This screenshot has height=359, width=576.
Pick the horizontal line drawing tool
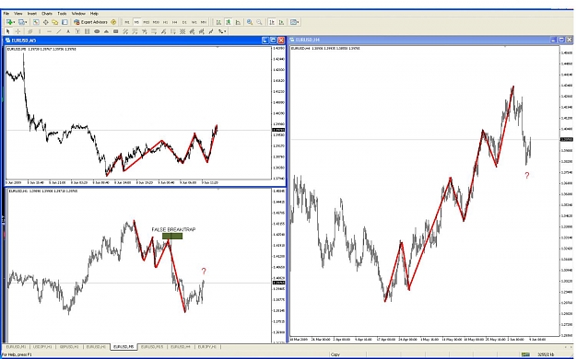coord(49,31)
